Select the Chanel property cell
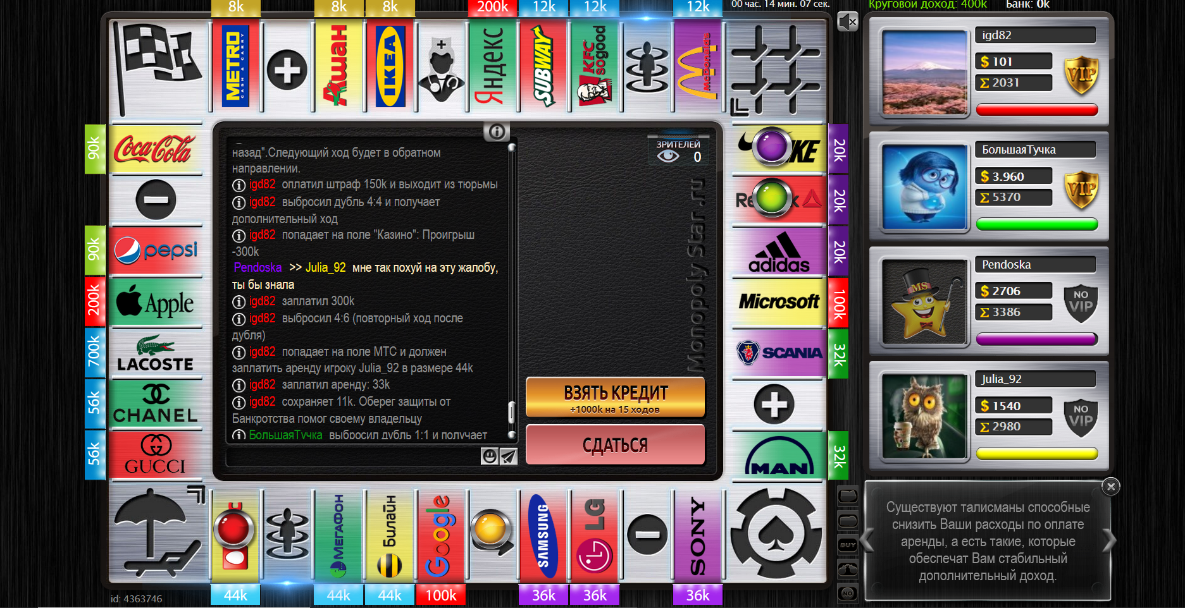 [156, 405]
